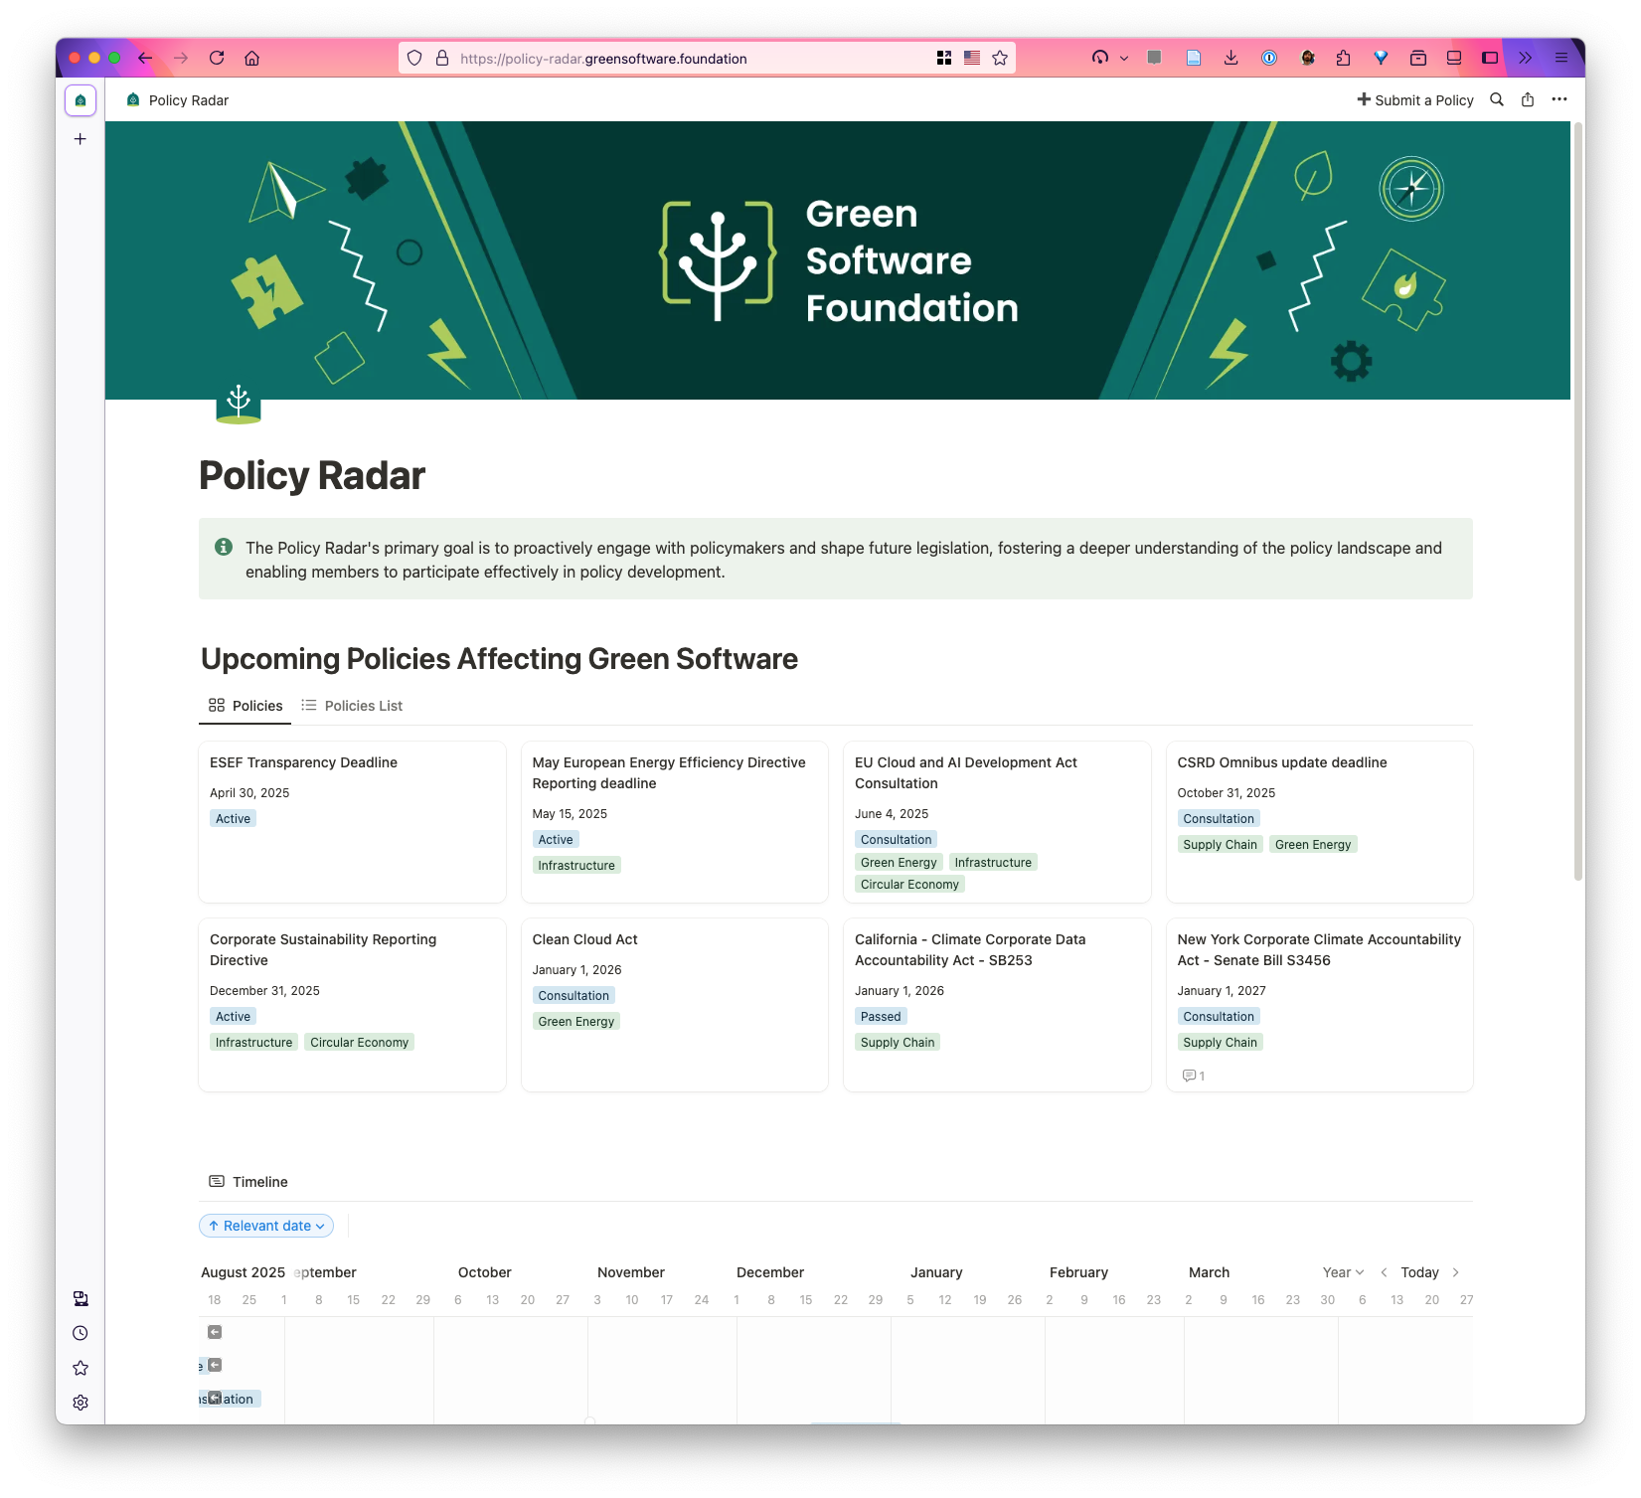The width and height of the screenshot is (1641, 1498).
Task: Open the US flag extension in address bar
Action: [x=972, y=58]
